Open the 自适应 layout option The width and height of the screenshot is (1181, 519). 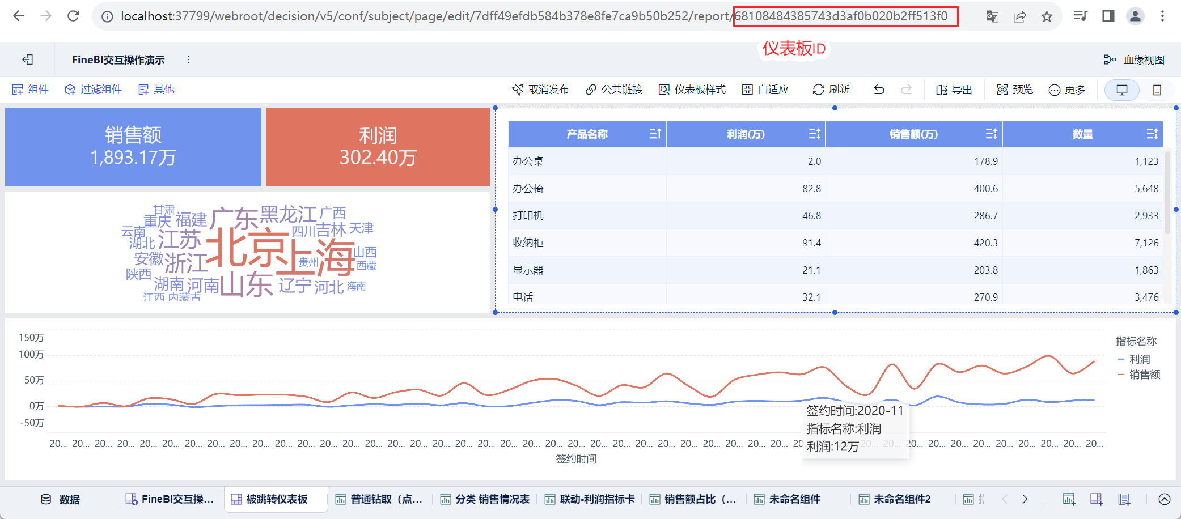pyautogui.click(x=765, y=90)
